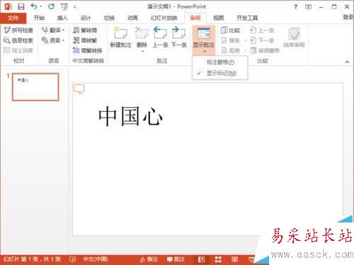Switch to the 设计 ribbon tab
The image size is (354, 265).
(86, 18)
